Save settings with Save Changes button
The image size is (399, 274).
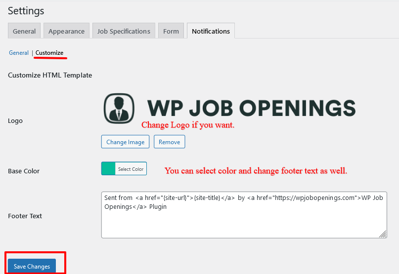click(32, 266)
